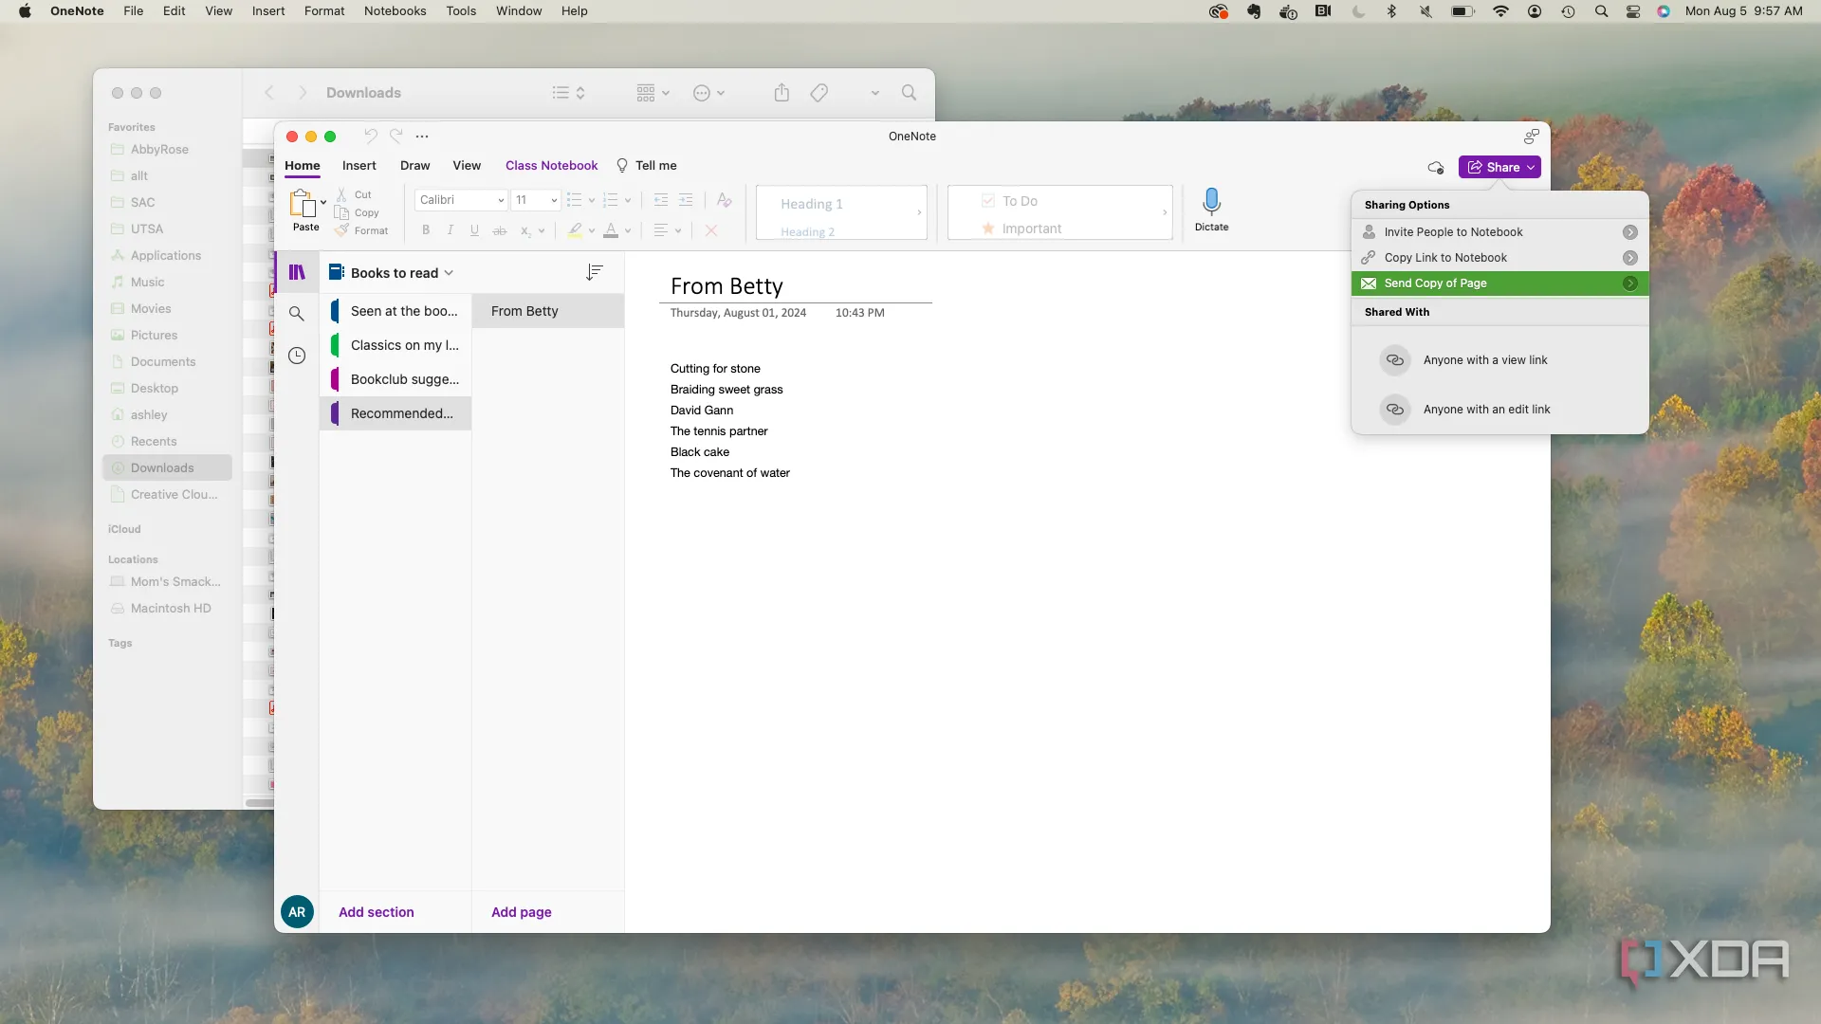
Task: Open the Notebooks menu in menu bar
Action: tap(395, 11)
